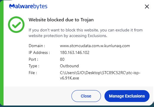Click the 'IP Address :' label
Image resolution: width=154 pixels, height=107 pixels.
[39, 52]
